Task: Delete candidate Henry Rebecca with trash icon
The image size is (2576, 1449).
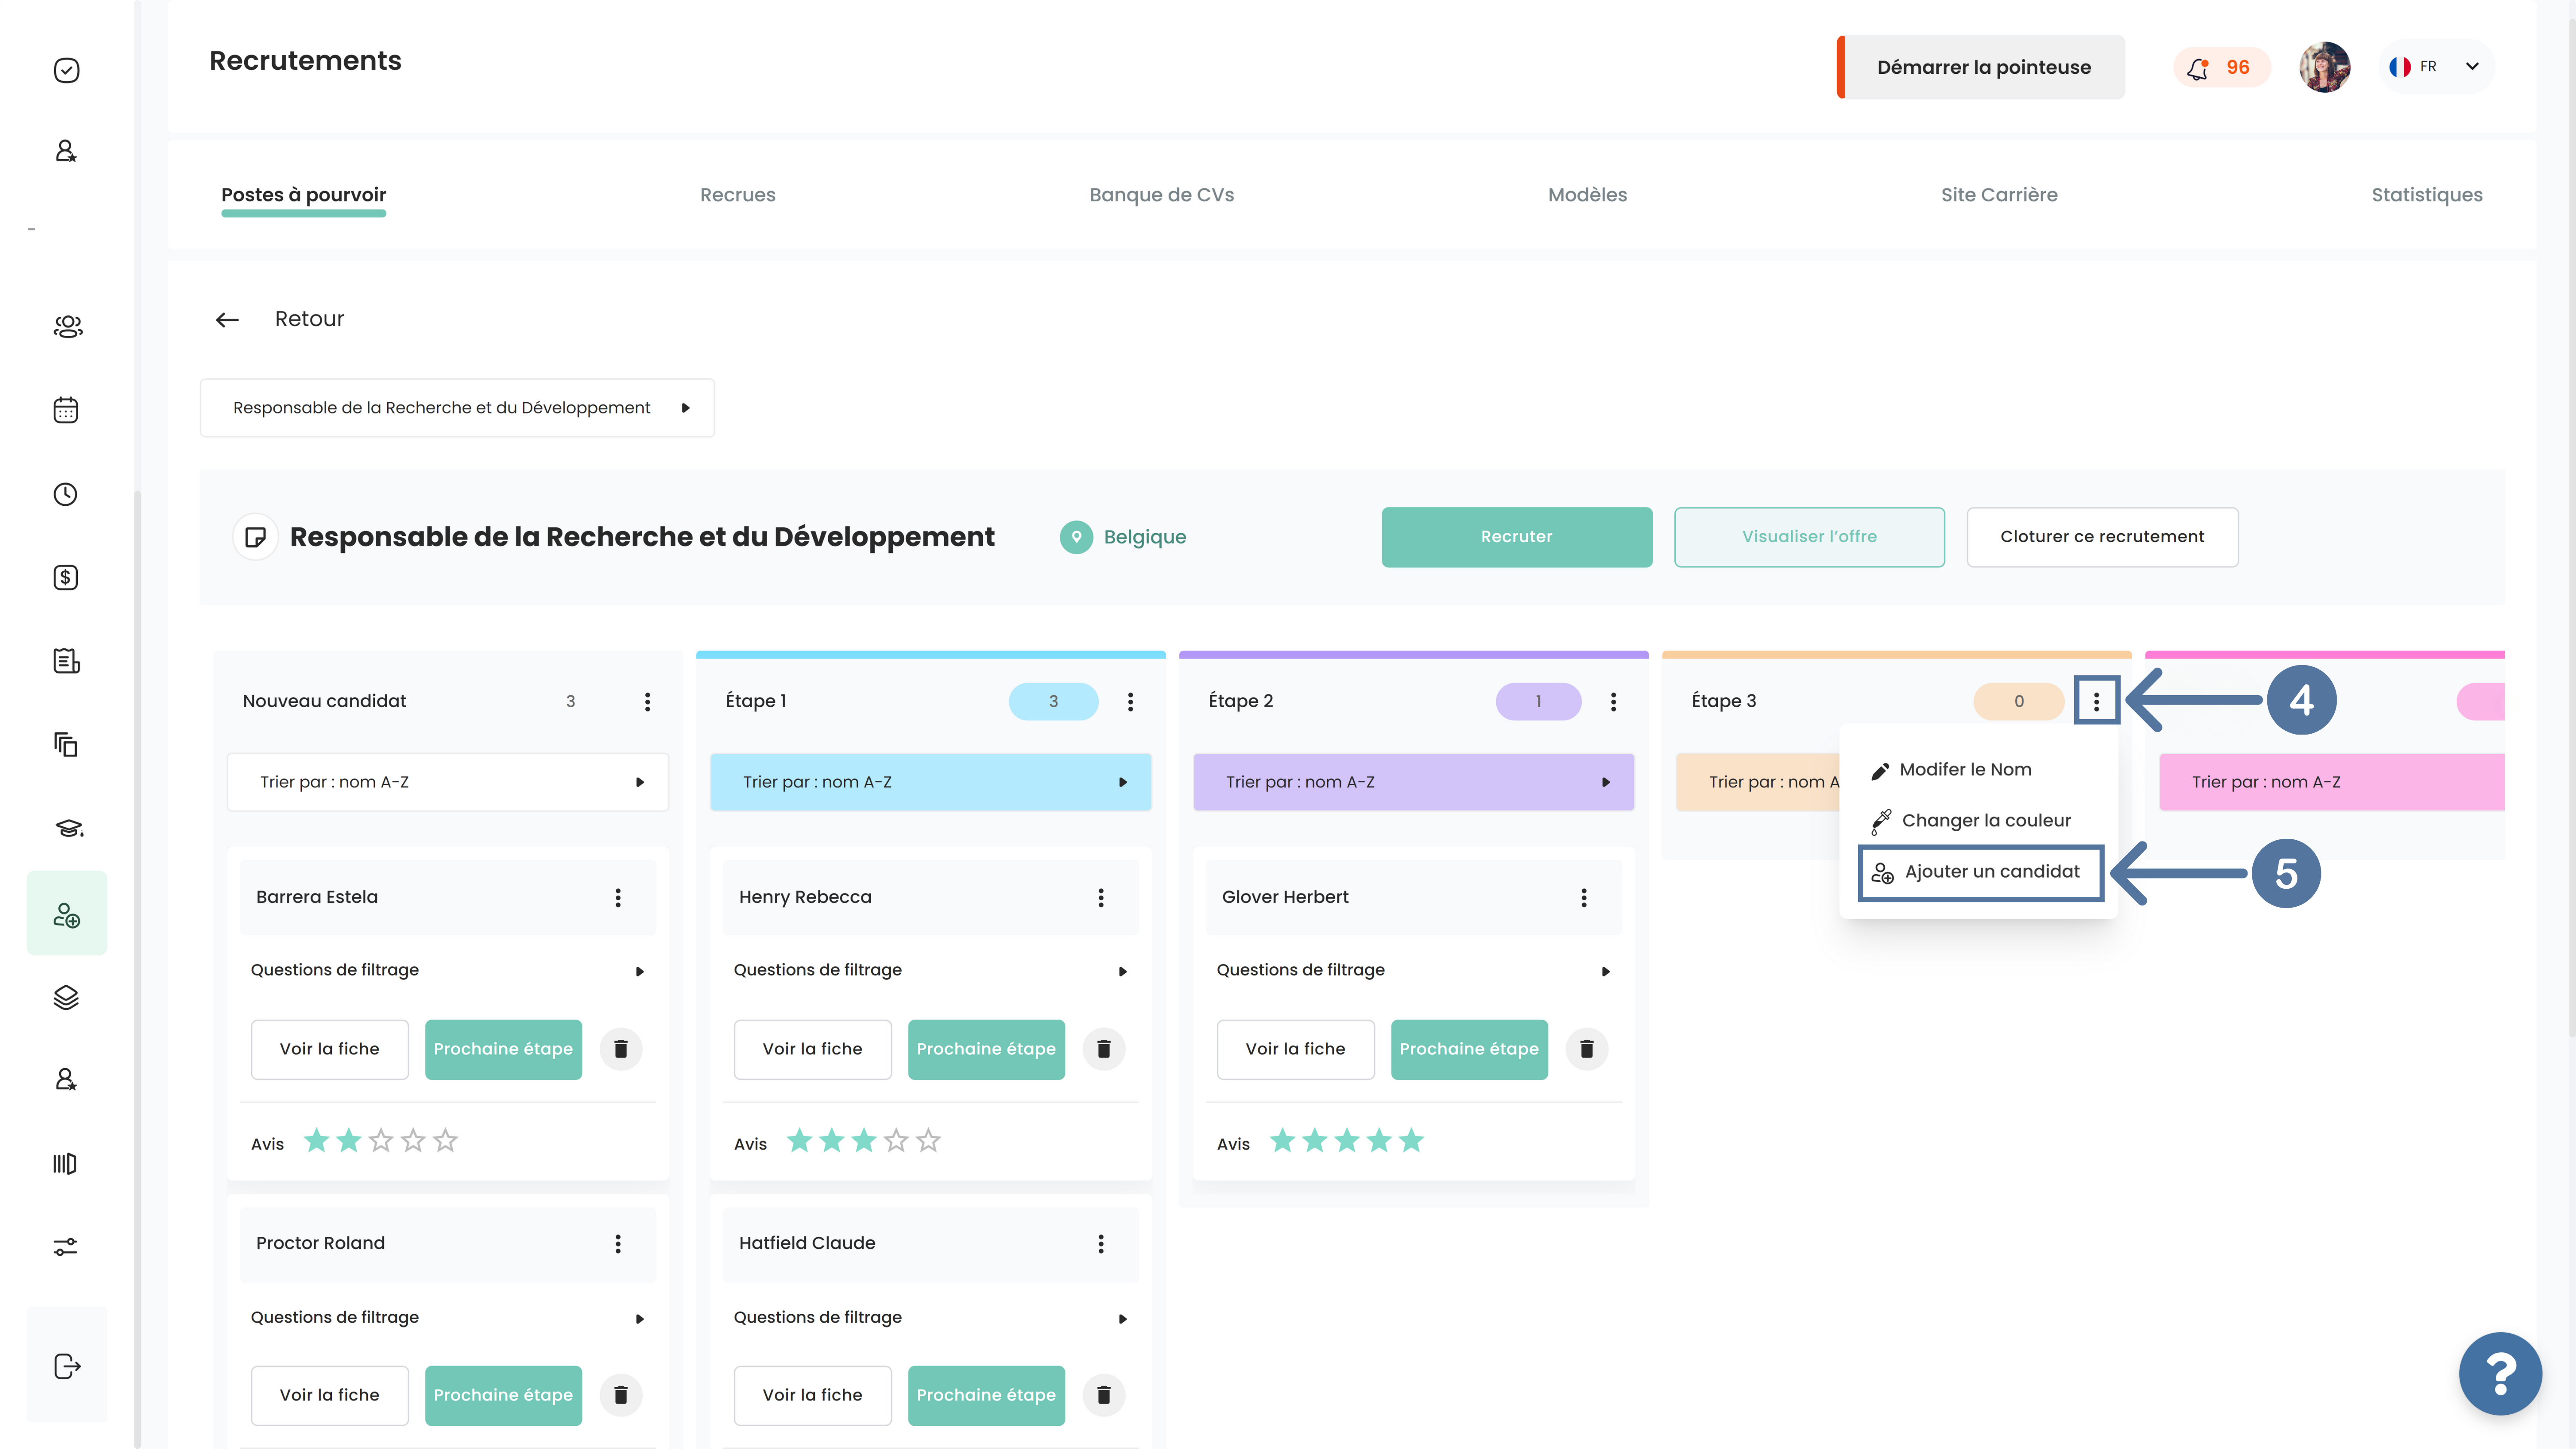Action: pos(1104,1049)
